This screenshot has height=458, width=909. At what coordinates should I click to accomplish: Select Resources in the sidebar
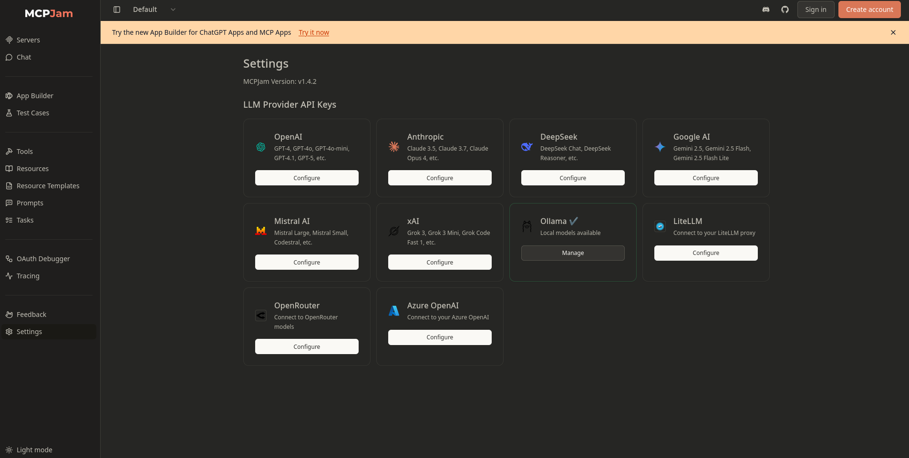[x=49, y=169]
